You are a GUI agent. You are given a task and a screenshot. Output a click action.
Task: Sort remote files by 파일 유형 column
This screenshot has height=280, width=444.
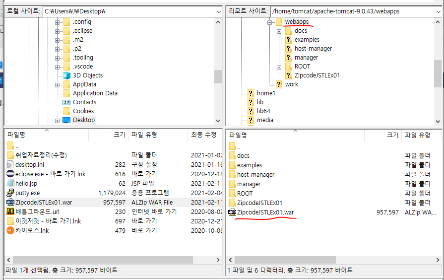tap(421, 135)
